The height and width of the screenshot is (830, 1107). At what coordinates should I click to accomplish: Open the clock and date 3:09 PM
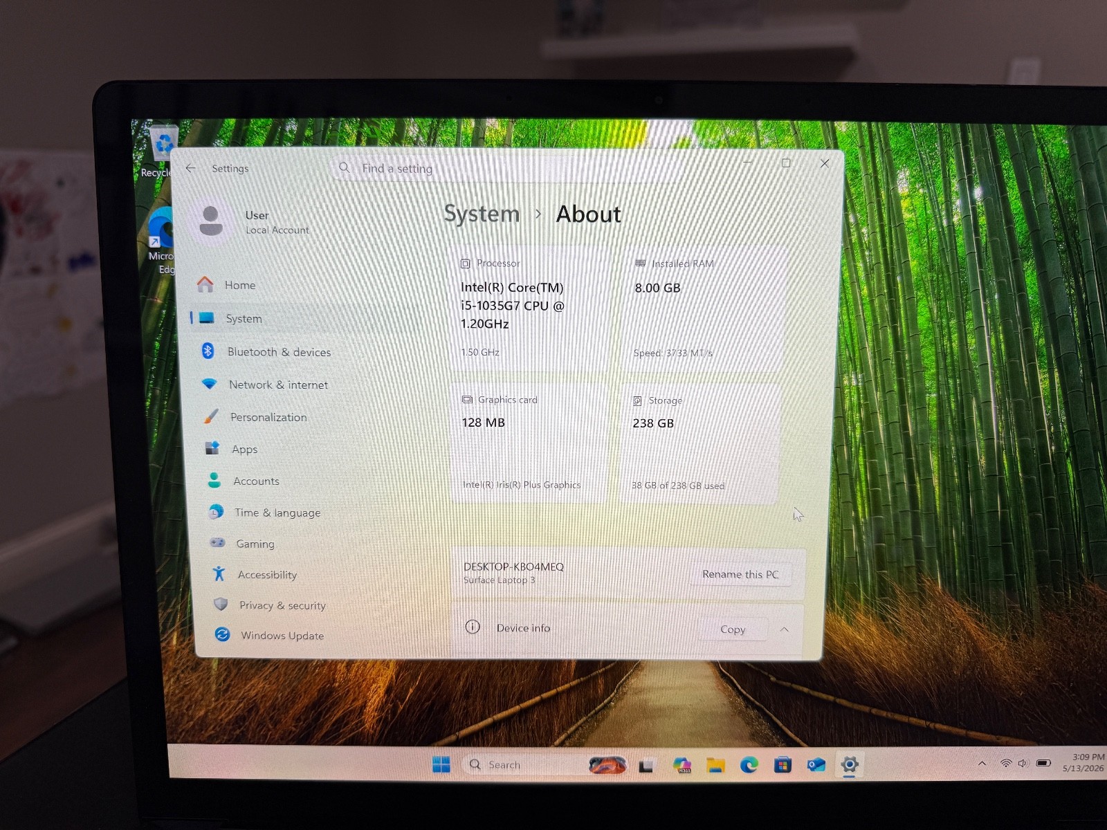coord(1083,762)
